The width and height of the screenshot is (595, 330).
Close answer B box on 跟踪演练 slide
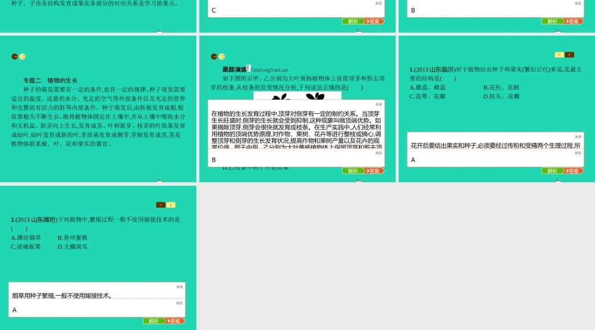(378, 153)
